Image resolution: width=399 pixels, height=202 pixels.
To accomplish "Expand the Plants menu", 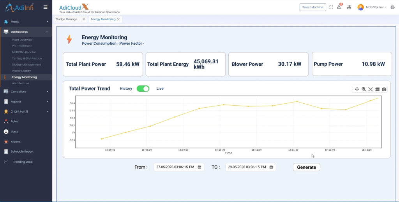I will point(47,22).
